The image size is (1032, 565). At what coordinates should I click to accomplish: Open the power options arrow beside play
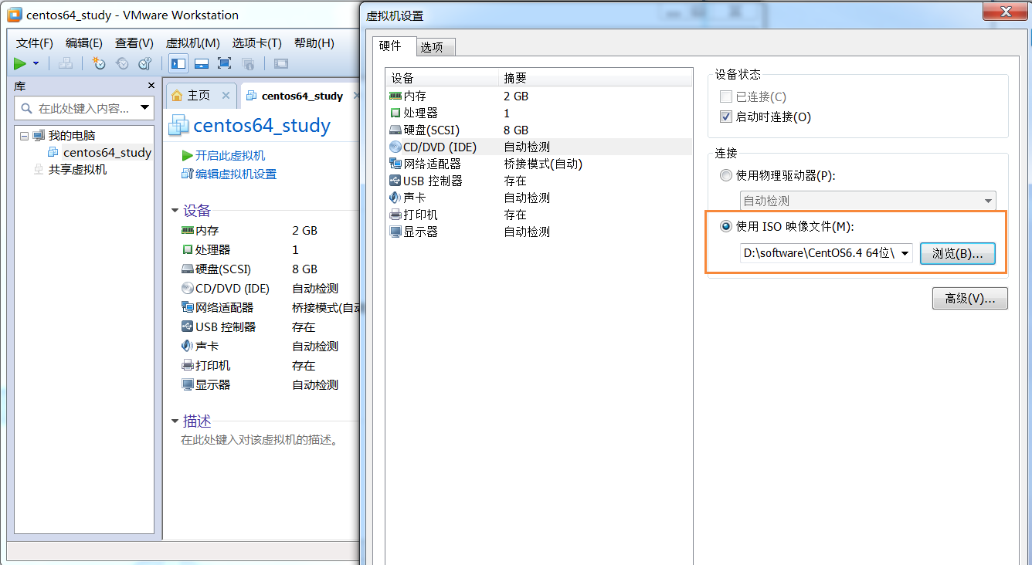pyautogui.click(x=36, y=64)
